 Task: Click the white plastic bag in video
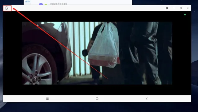coord(104,45)
